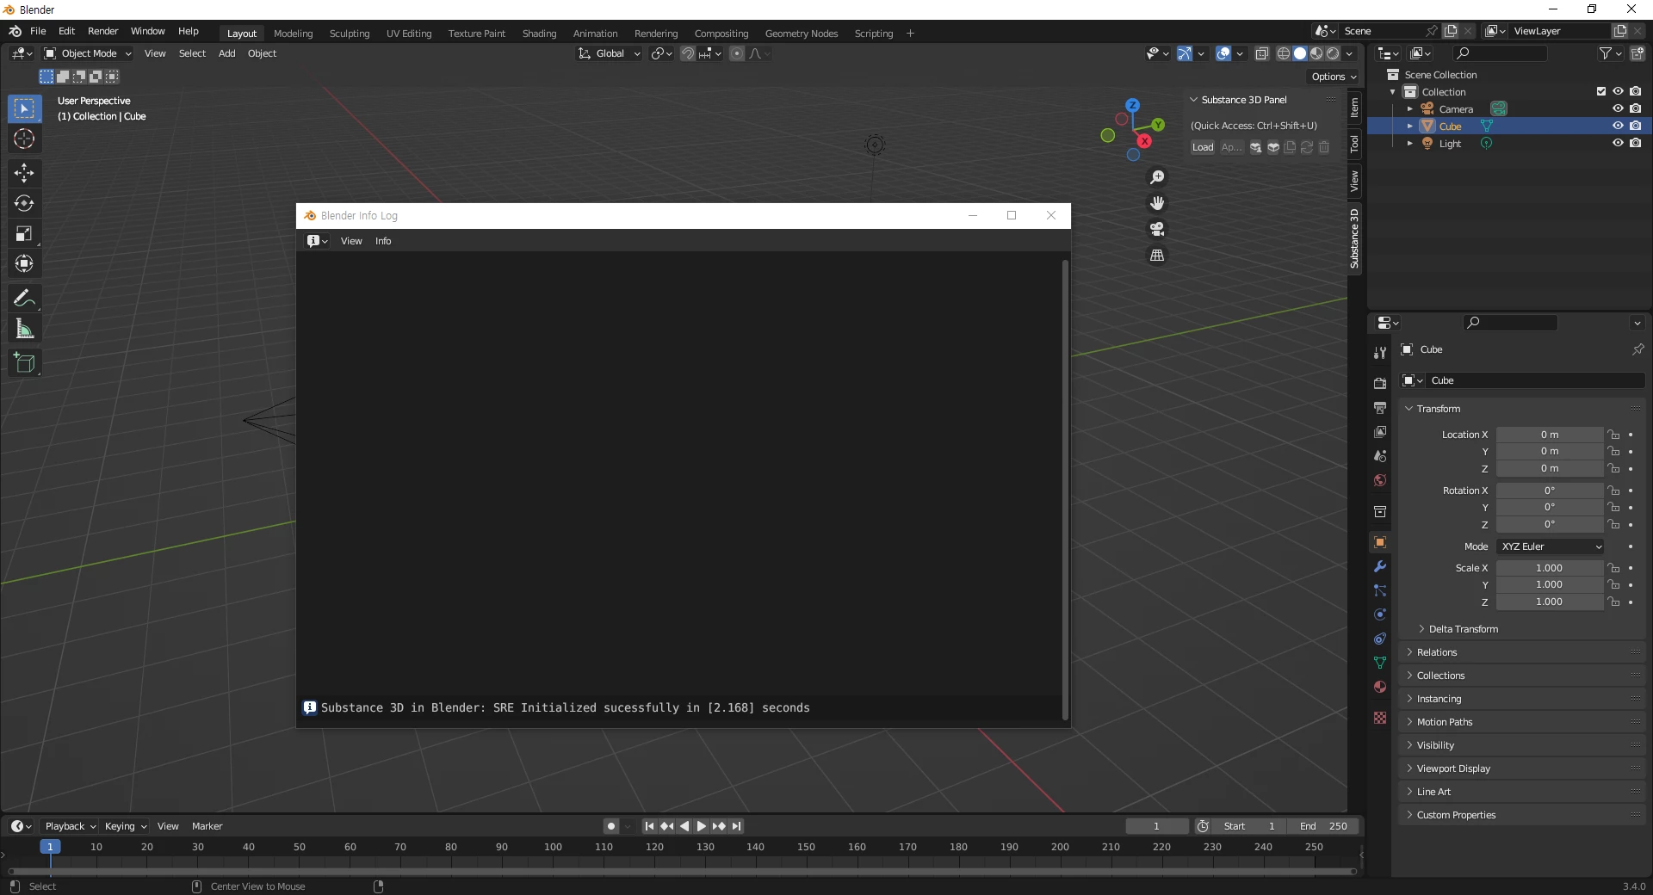The height and width of the screenshot is (895, 1653).
Task: Open the Object Data mesh properties tab
Action: tap(1380, 663)
